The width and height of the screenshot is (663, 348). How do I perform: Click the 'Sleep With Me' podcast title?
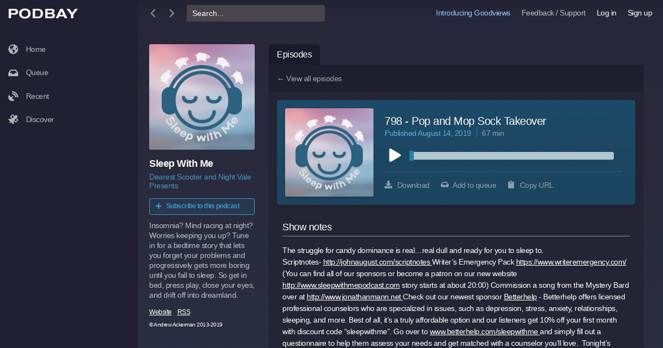coord(181,164)
